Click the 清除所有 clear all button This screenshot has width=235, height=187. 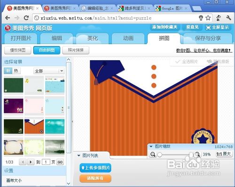coord(95,179)
